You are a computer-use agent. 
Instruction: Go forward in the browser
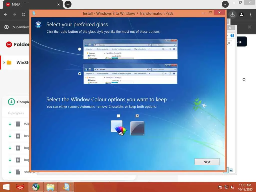coord(14,14)
